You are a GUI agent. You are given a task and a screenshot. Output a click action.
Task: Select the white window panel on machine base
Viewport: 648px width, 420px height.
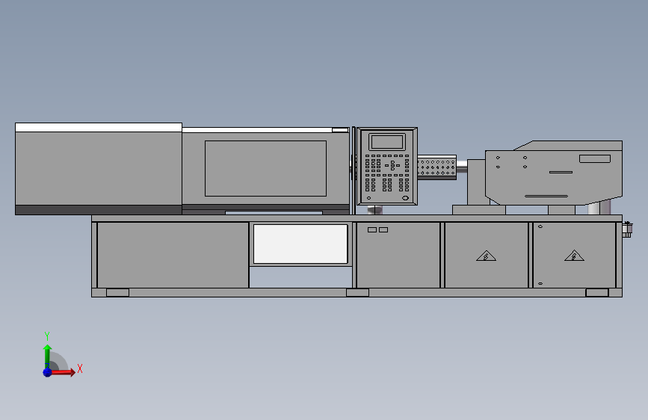click(300, 244)
